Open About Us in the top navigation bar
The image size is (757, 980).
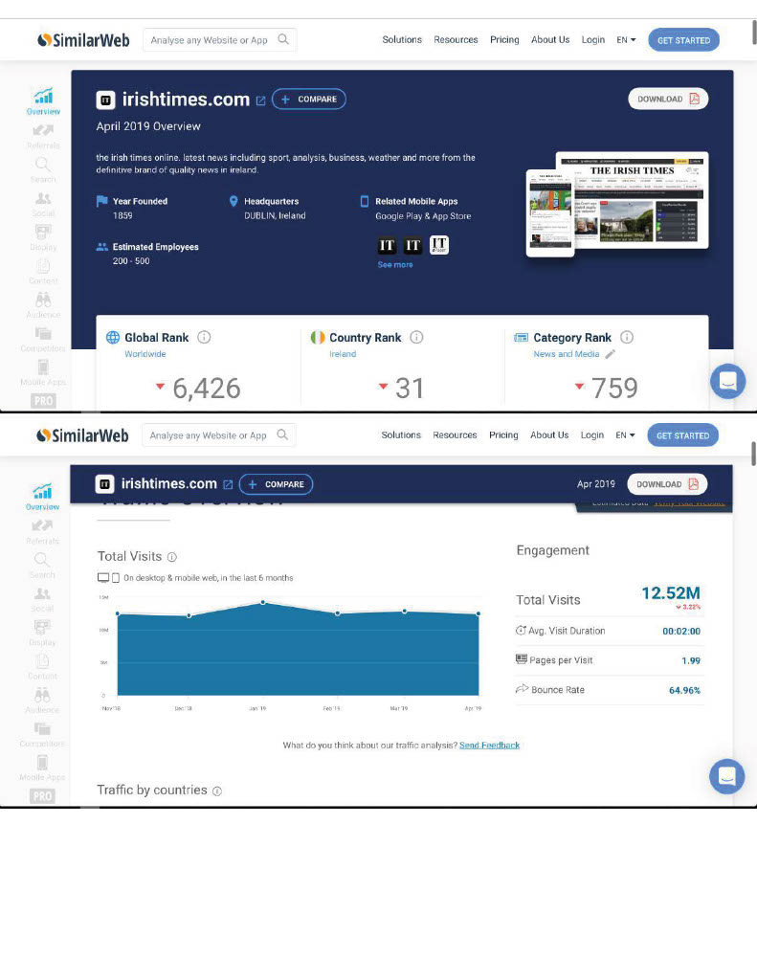click(x=550, y=39)
